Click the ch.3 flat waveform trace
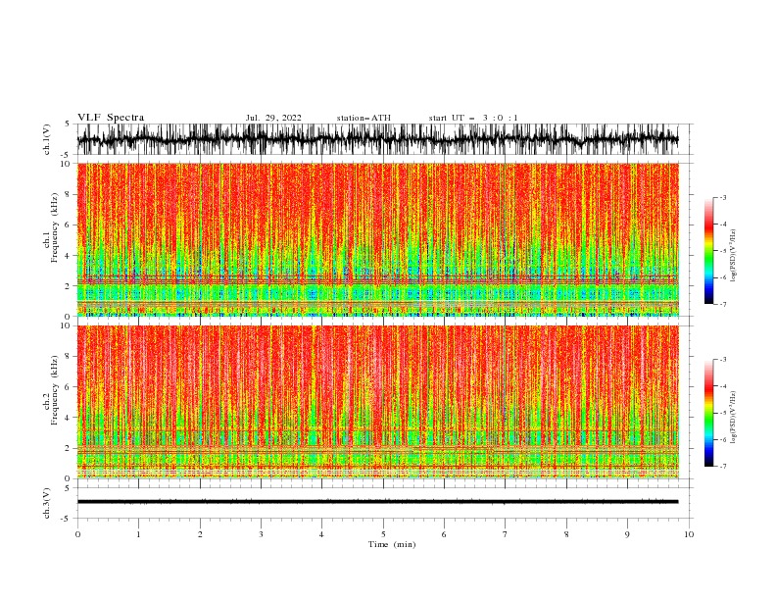The image size is (776, 600). (x=378, y=502)
